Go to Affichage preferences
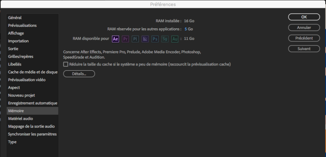Image resolution: width=326 pixels, height=157 pixels. [33, 33]
